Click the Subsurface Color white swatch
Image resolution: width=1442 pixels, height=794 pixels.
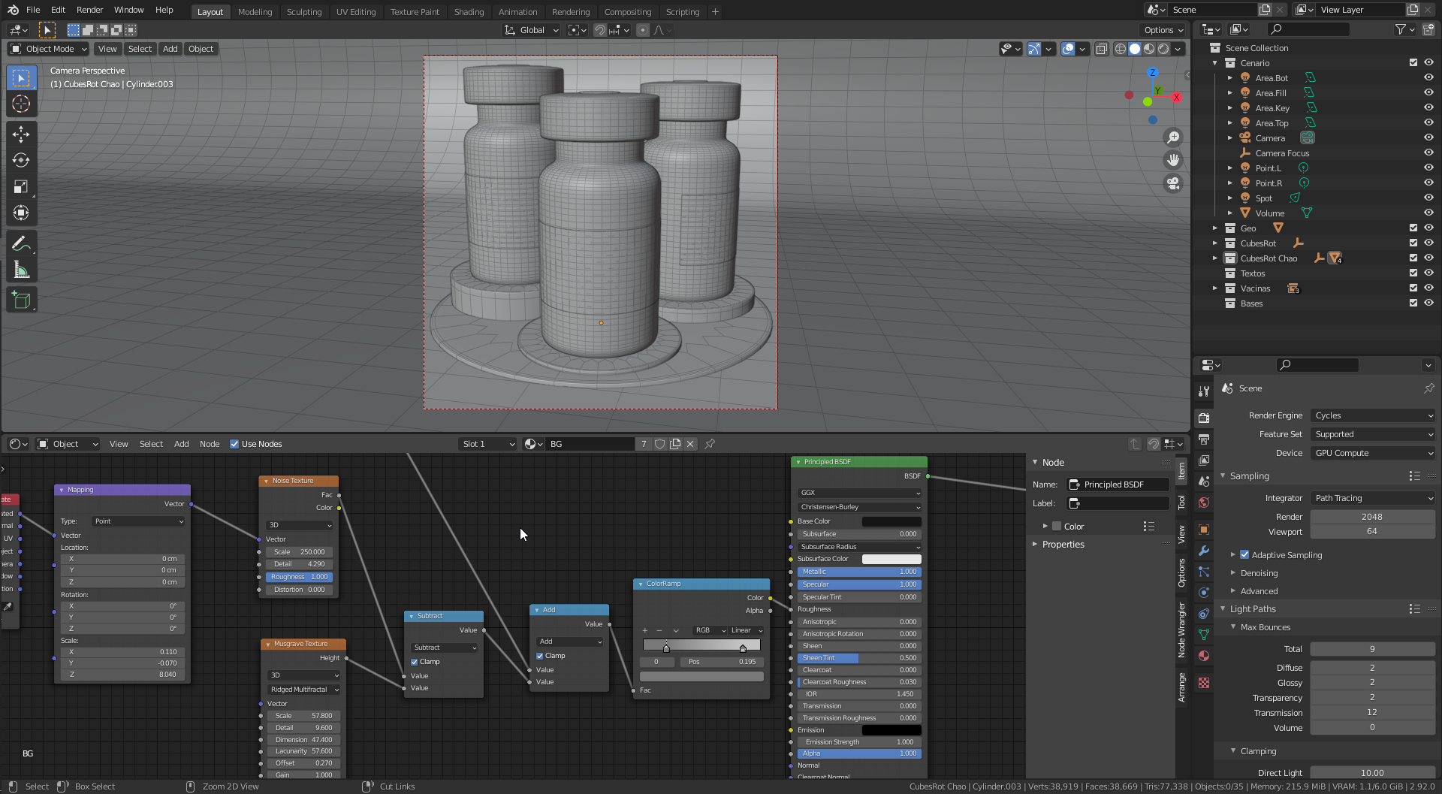point(891,559)
